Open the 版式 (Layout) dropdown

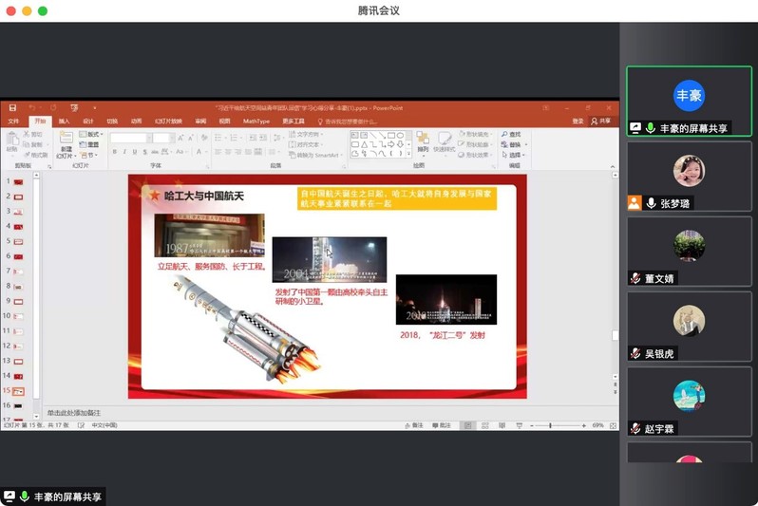click(91, 135)
